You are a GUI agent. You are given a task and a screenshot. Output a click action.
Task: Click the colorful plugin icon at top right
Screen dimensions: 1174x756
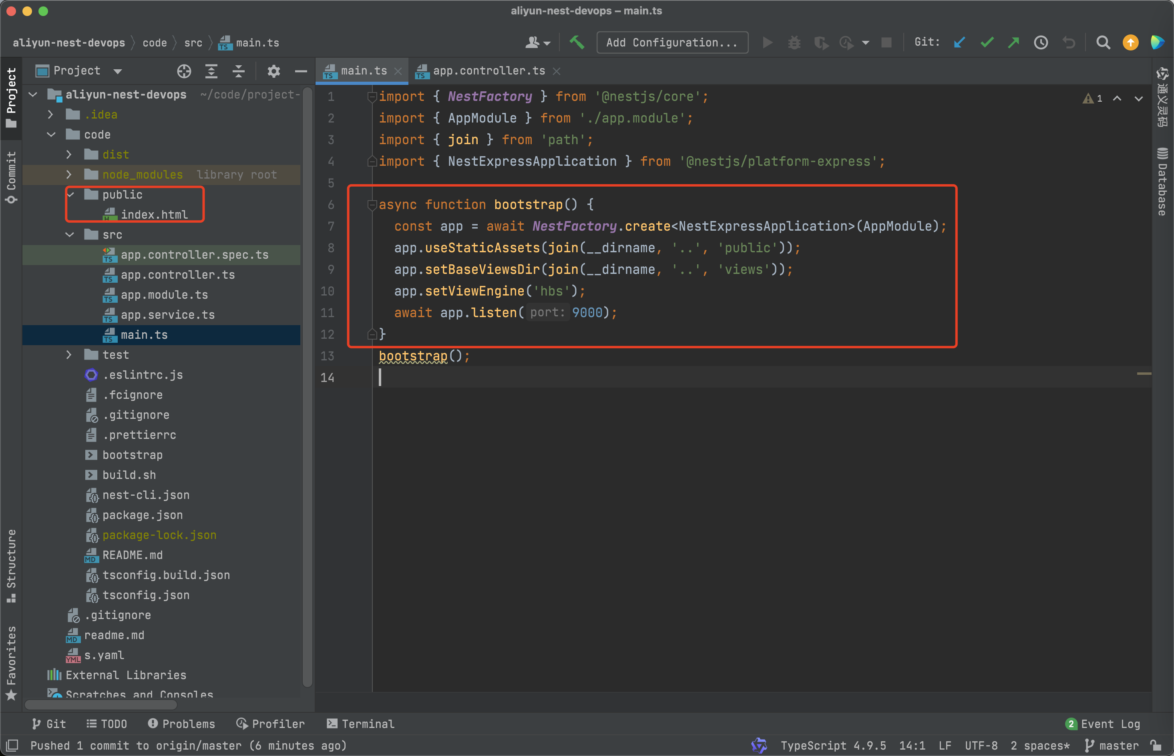(1157, 43)
